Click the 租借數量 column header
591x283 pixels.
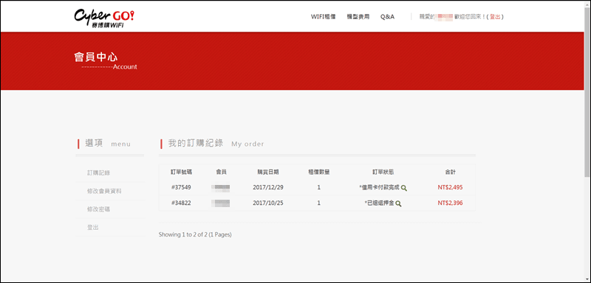(x=319, y=172)
